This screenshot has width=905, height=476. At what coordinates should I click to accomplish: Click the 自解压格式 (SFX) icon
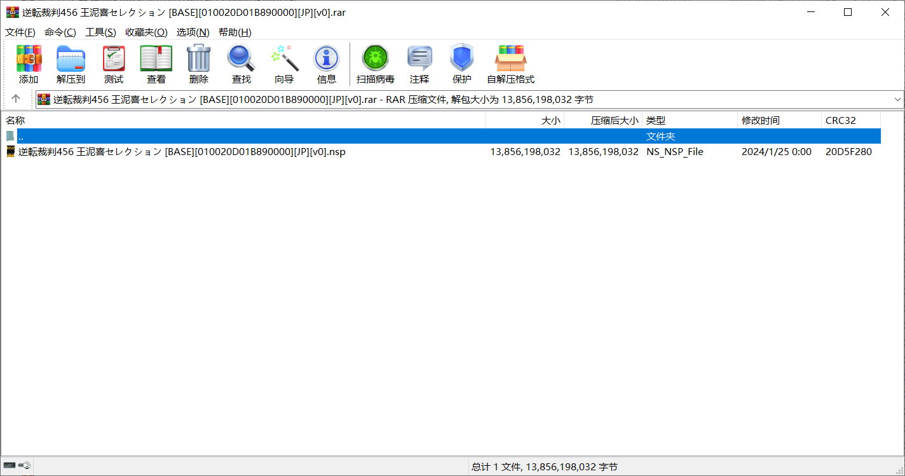coord(510,64)
